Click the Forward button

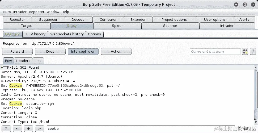coord(17,51)
